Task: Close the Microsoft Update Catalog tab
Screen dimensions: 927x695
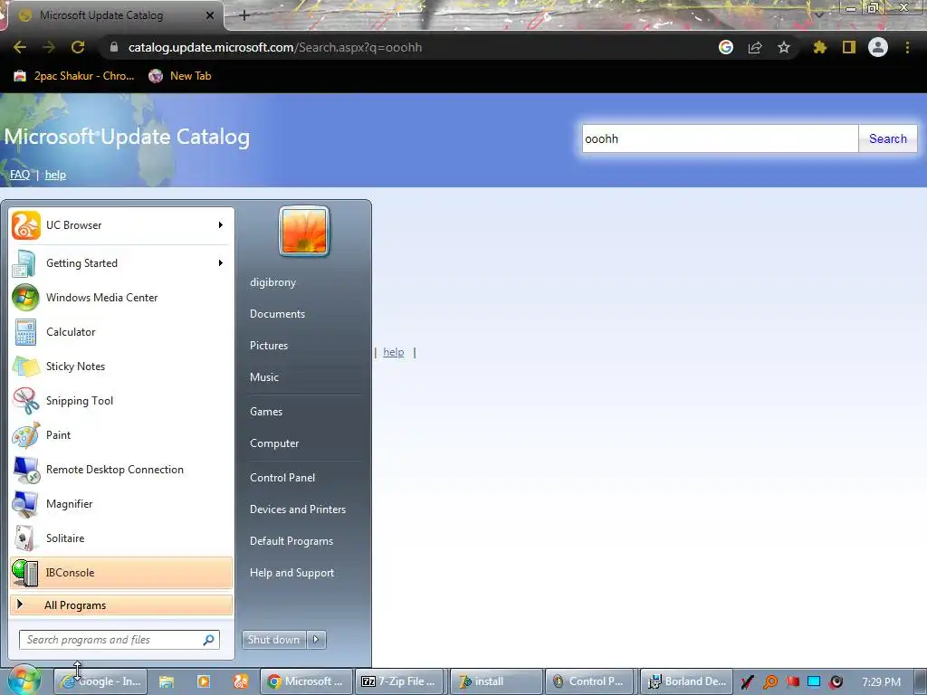Action: click(x=210, y=15)
